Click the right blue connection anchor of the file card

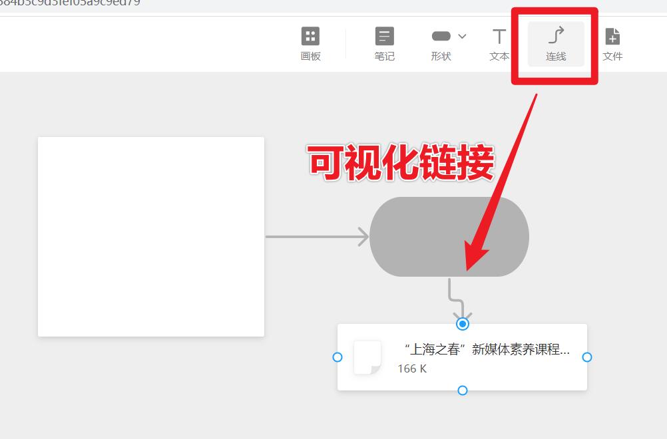click(x=587, y=357)
